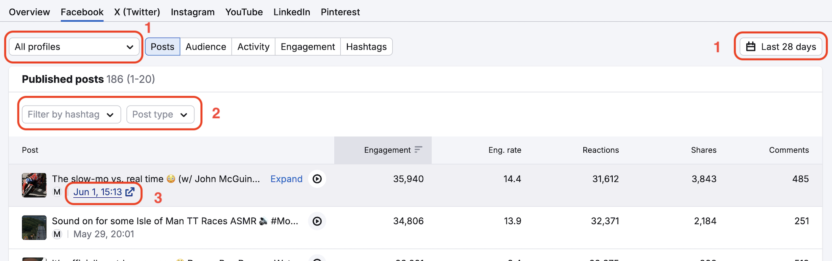Click play icon on slow-mo post

coord(317,179)
